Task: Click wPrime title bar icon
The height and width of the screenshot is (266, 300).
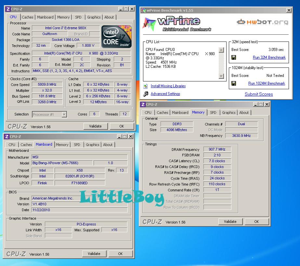Action: pyautogui.click(x=143, y=10)
